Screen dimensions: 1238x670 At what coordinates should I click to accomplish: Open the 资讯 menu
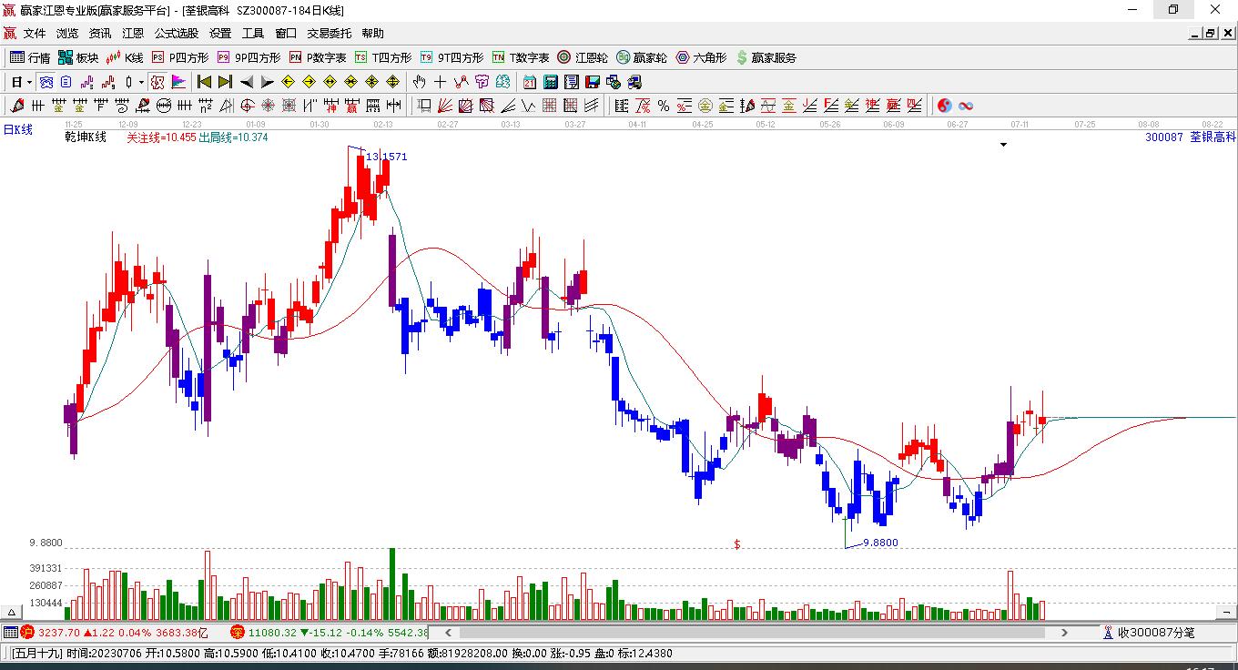coord(100,34)
